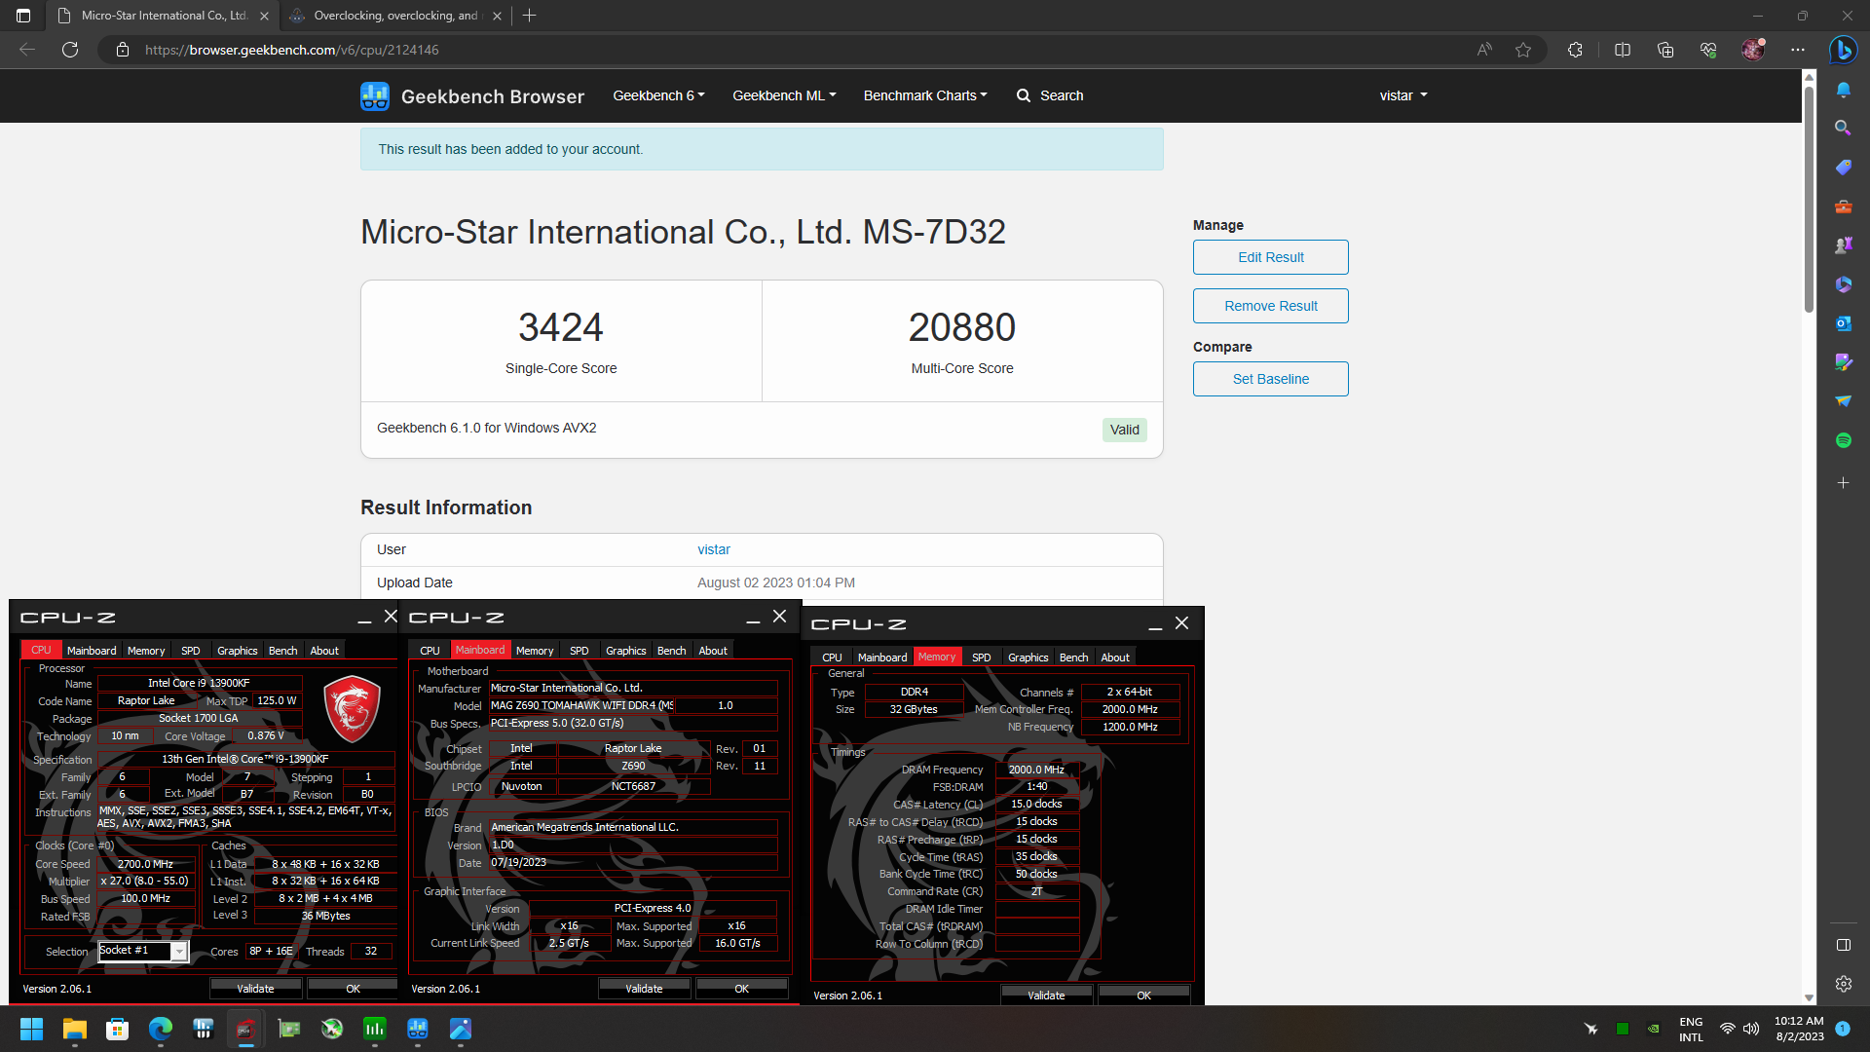Open tab actions menu in Edge title bar

point(23,16)
